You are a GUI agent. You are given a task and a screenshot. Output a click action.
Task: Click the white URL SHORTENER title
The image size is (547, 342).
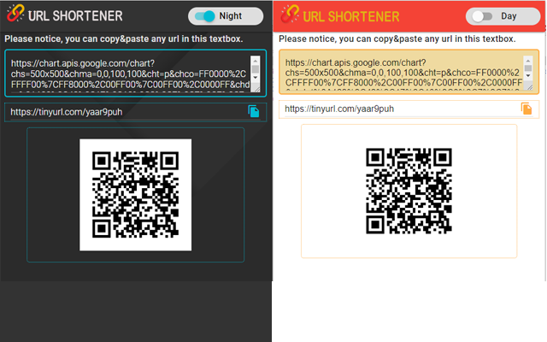[x=75, y=15]
